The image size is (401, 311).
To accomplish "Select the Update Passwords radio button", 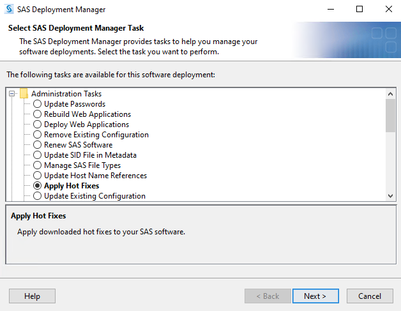I will tap(38, 104).
